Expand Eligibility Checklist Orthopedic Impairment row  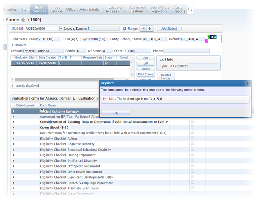coord(13,166)
